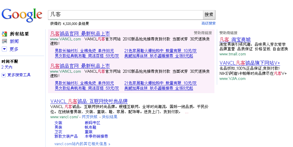Click www.VANCL.com URL in second ad
Image resolution: width=293 pixels, height=147 pixels.
(65, 72)
